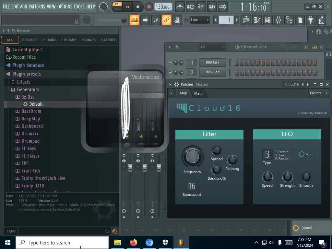Open Channel rack All filter dropdown
Image resolution: width=332 pixels, height=249 pixels.
[212, 47]
